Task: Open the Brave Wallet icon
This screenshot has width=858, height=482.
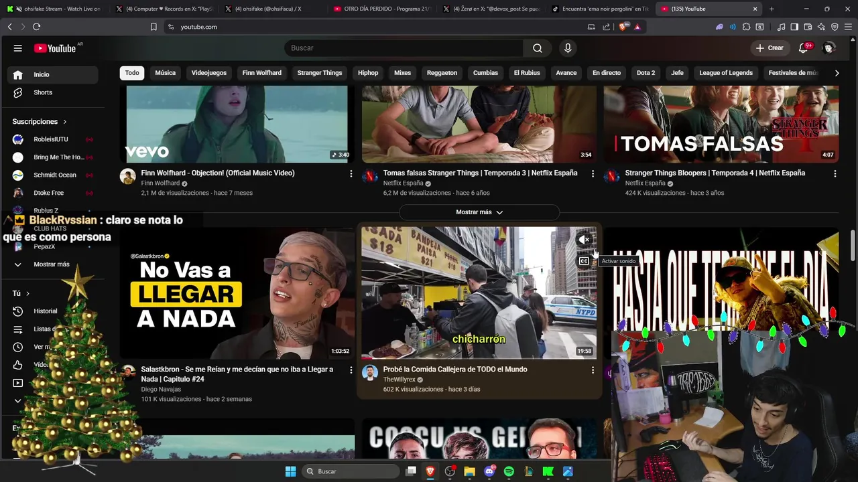Action: point(808,27)
